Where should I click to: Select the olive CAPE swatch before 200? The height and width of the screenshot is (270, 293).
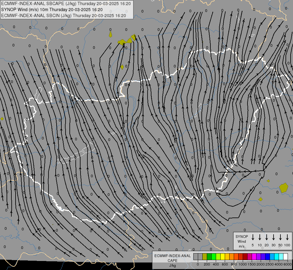(x=205, y=256)
